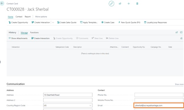The width and height of the screenshot is (184, 110).
Task: Open LoyaltyLoop Responses
Action: 155,22
